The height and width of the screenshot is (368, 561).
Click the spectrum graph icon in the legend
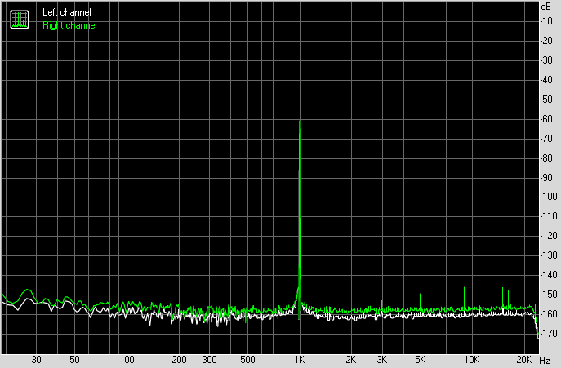point(20,20)
